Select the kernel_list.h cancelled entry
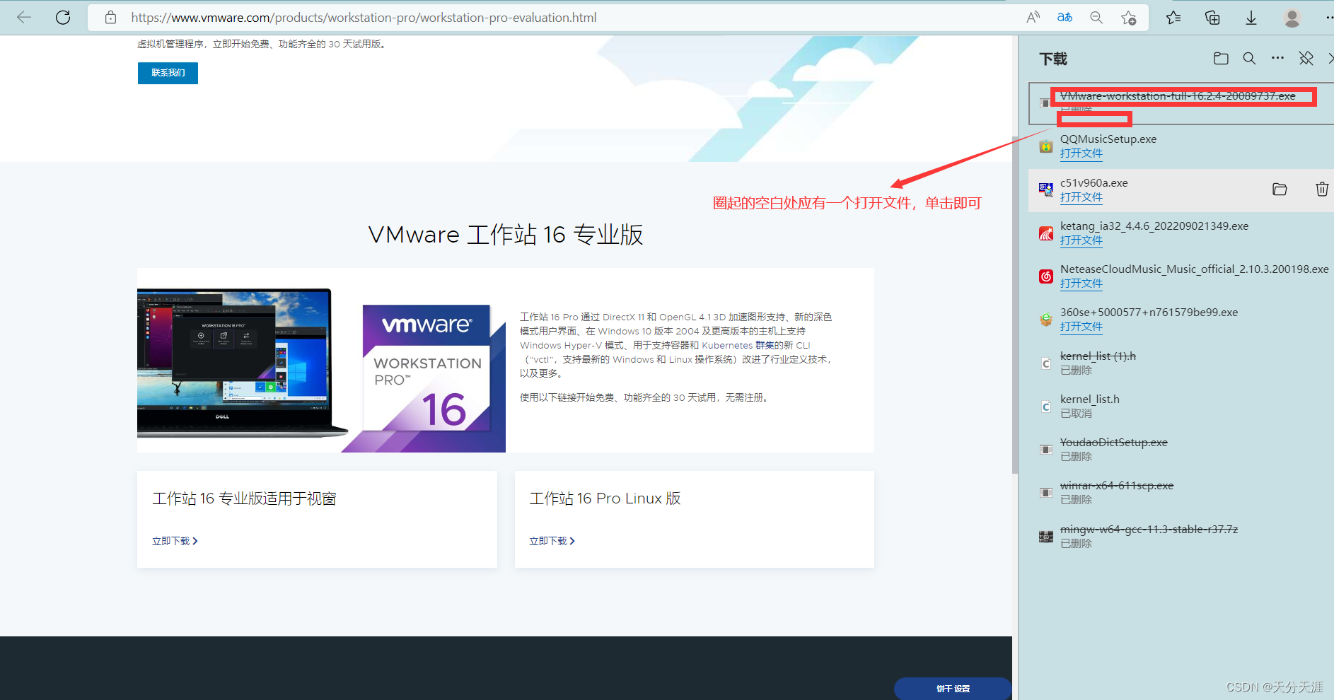 coord(1181,406)
